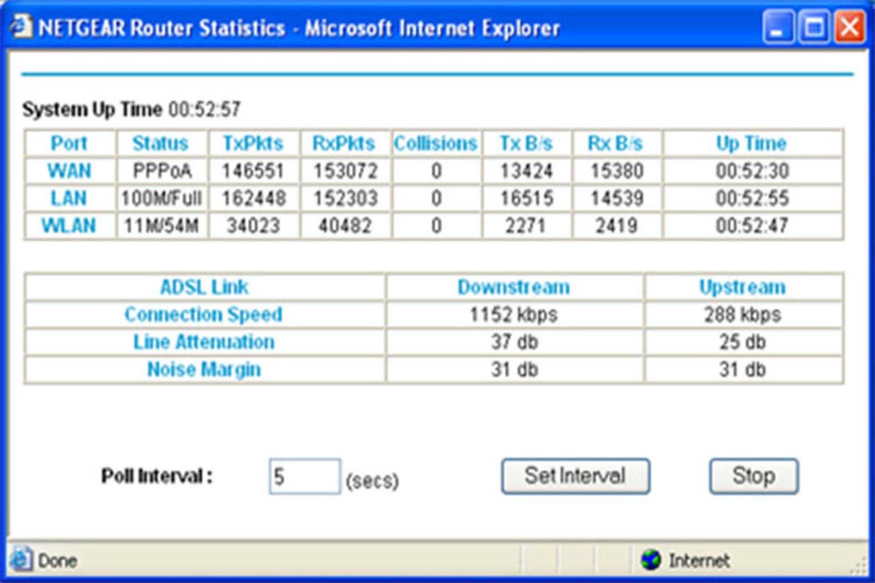The image size is (875, 583).
Task: Click WLAN TxPkts value 34023
Action: pos(253,226)
